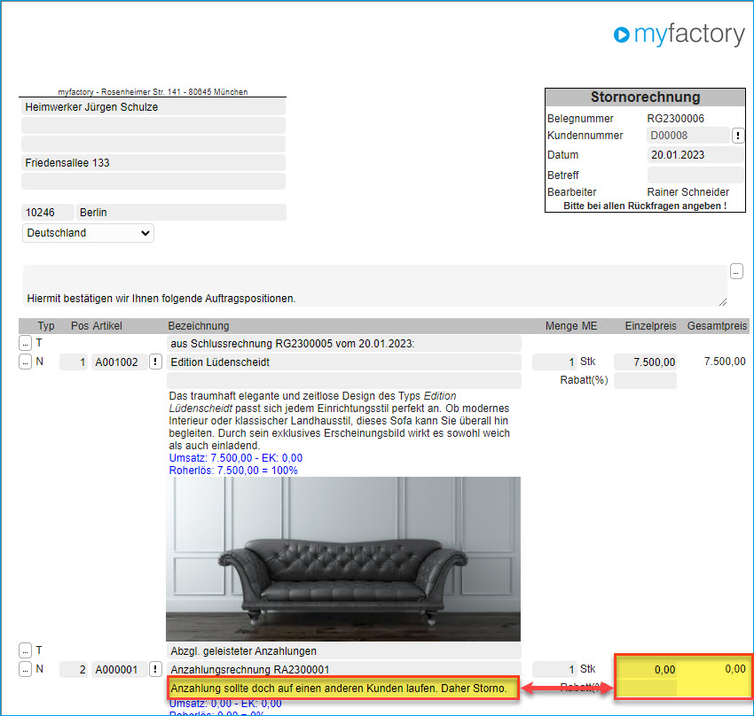Click the empty field below 'Edition Lüdenscheidt'
Viewport: 754px width, 716px height.
click(x=344, y=380)
